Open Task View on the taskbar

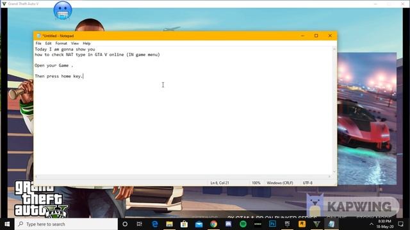pos(140,224)
